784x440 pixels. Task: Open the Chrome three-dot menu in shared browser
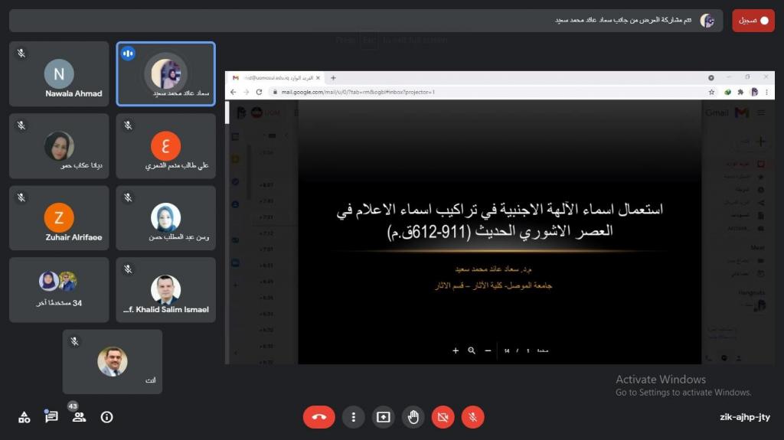tap(766, 92)
